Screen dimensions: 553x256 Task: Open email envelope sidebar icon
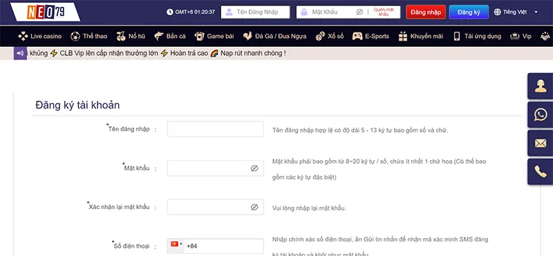pyautogui.click(x=541, y=144)
